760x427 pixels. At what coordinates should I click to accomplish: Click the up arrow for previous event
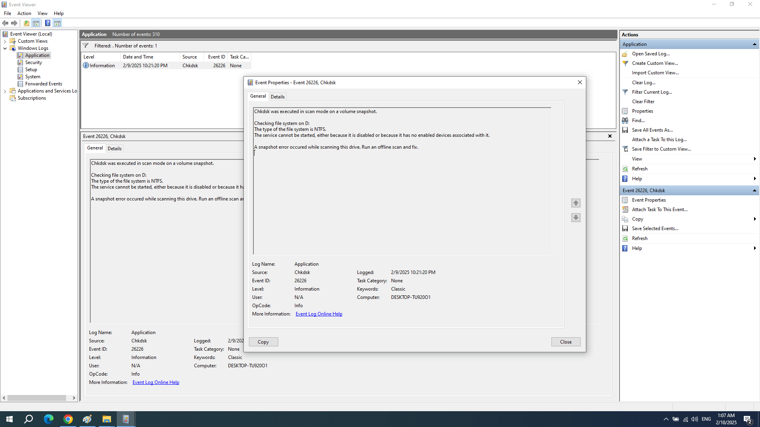coord(576,203)
